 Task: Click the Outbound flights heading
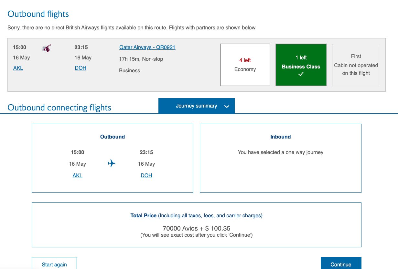coord(38,14)
